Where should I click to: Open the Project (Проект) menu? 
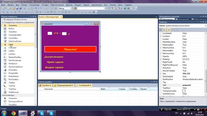pos(24,5)
